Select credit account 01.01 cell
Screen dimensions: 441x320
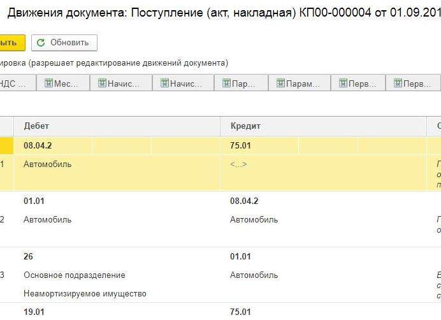click(x=240, y=256)
